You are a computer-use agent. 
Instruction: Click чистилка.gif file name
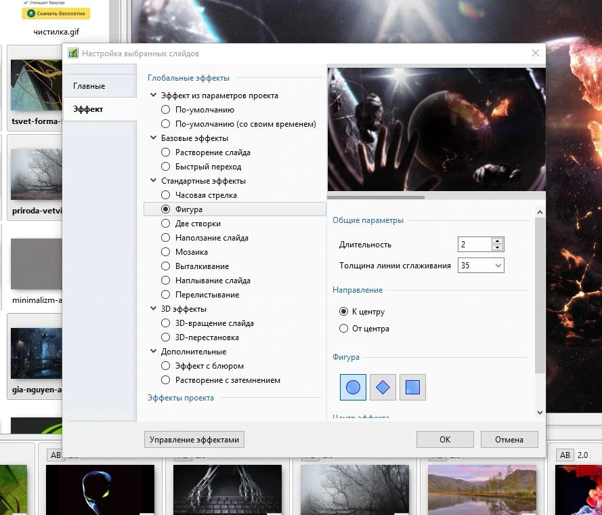(56, 32)
